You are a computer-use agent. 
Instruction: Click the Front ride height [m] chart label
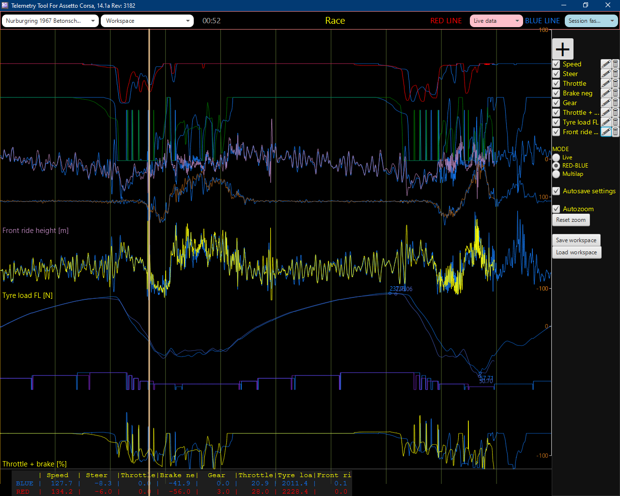(35, 231)
